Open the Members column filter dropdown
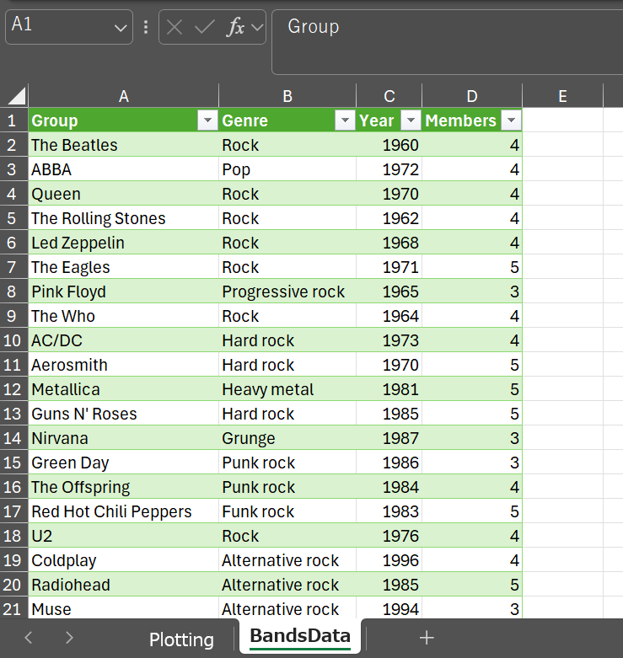 pos(511,120)
